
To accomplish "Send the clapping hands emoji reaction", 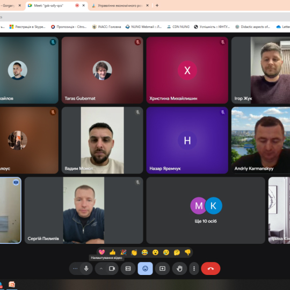I will (x=134, y=252).
